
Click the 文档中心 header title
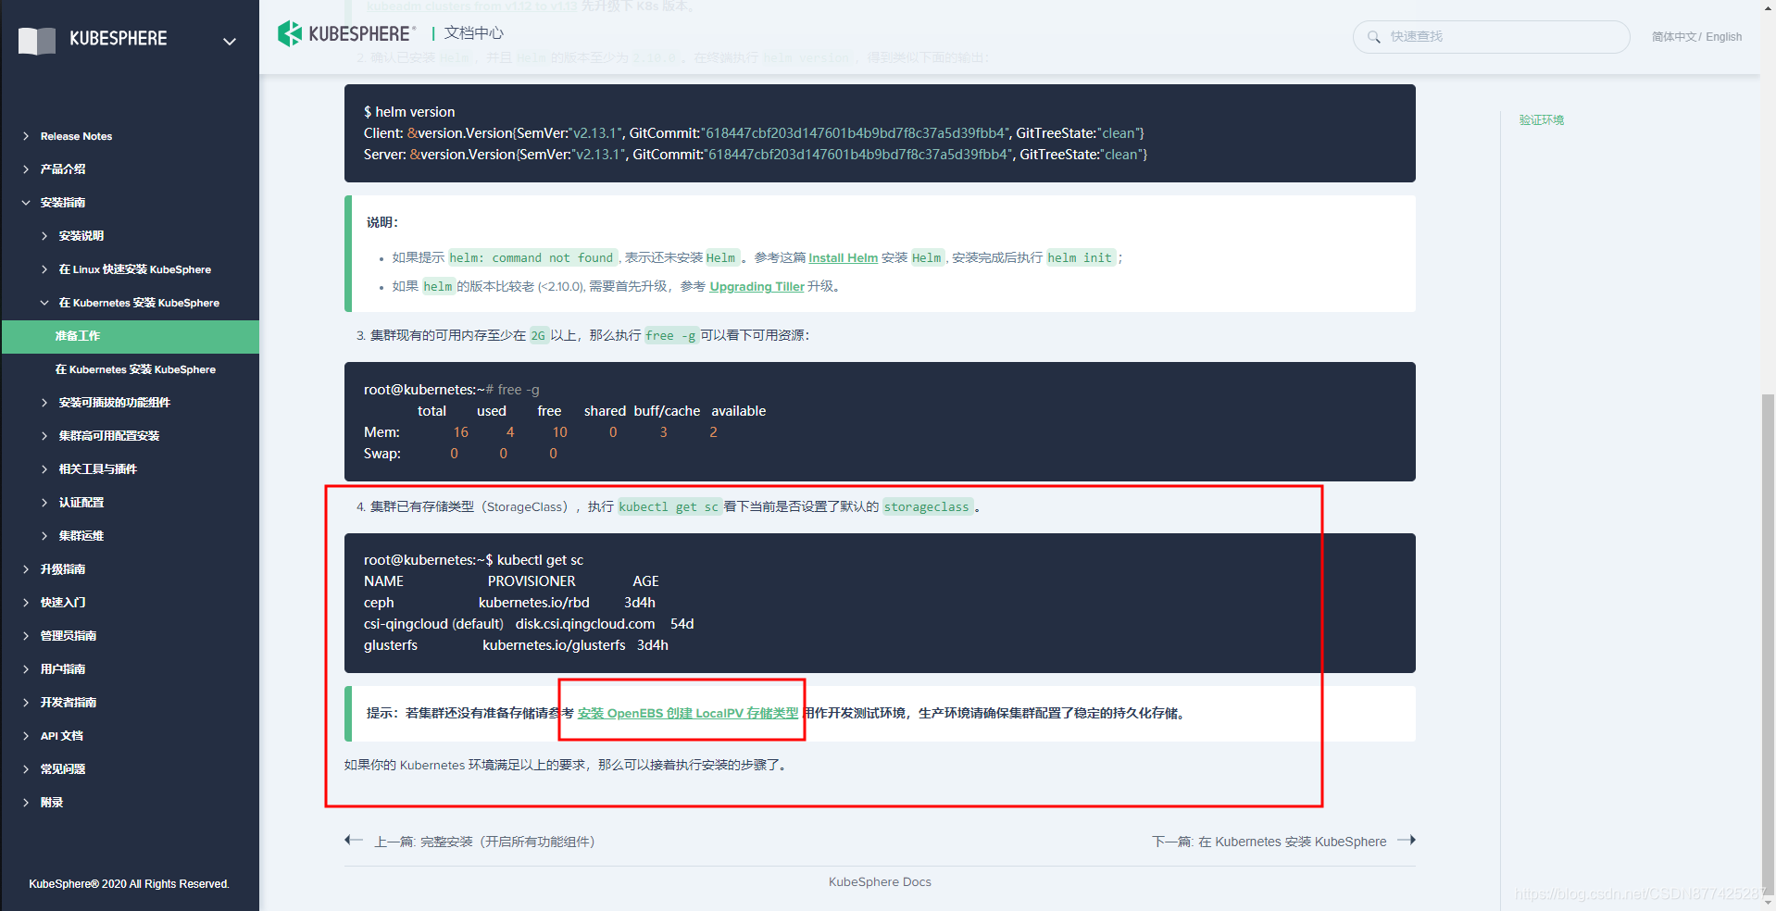pyautogui.click(x=473, y=33)
